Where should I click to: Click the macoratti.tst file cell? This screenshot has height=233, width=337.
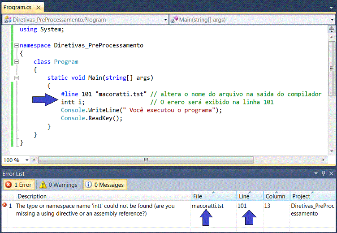[207, 206]
